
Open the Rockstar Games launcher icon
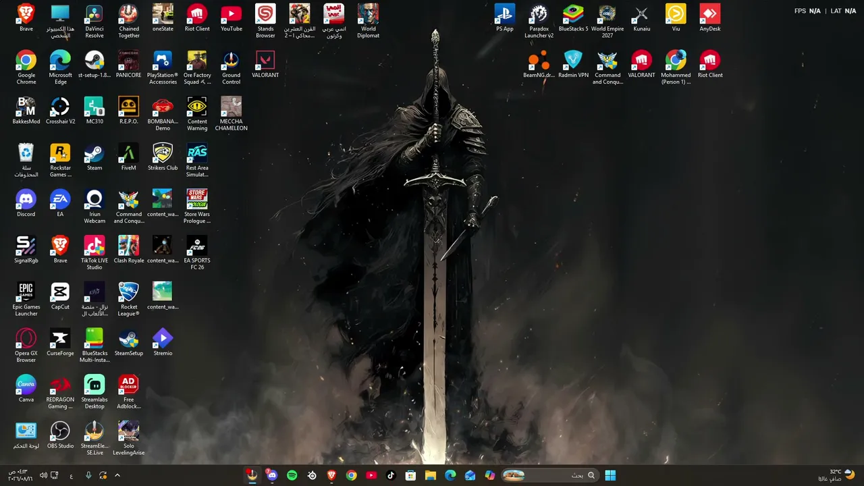click(x=60, y=161)
